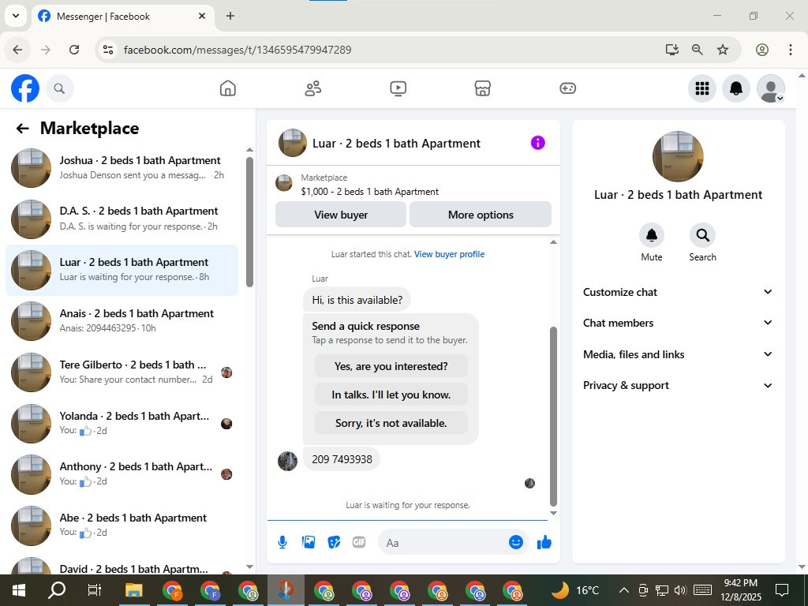Click the back arrow beside Marketplace heading
808x606 pixels.
coord(22,129)
